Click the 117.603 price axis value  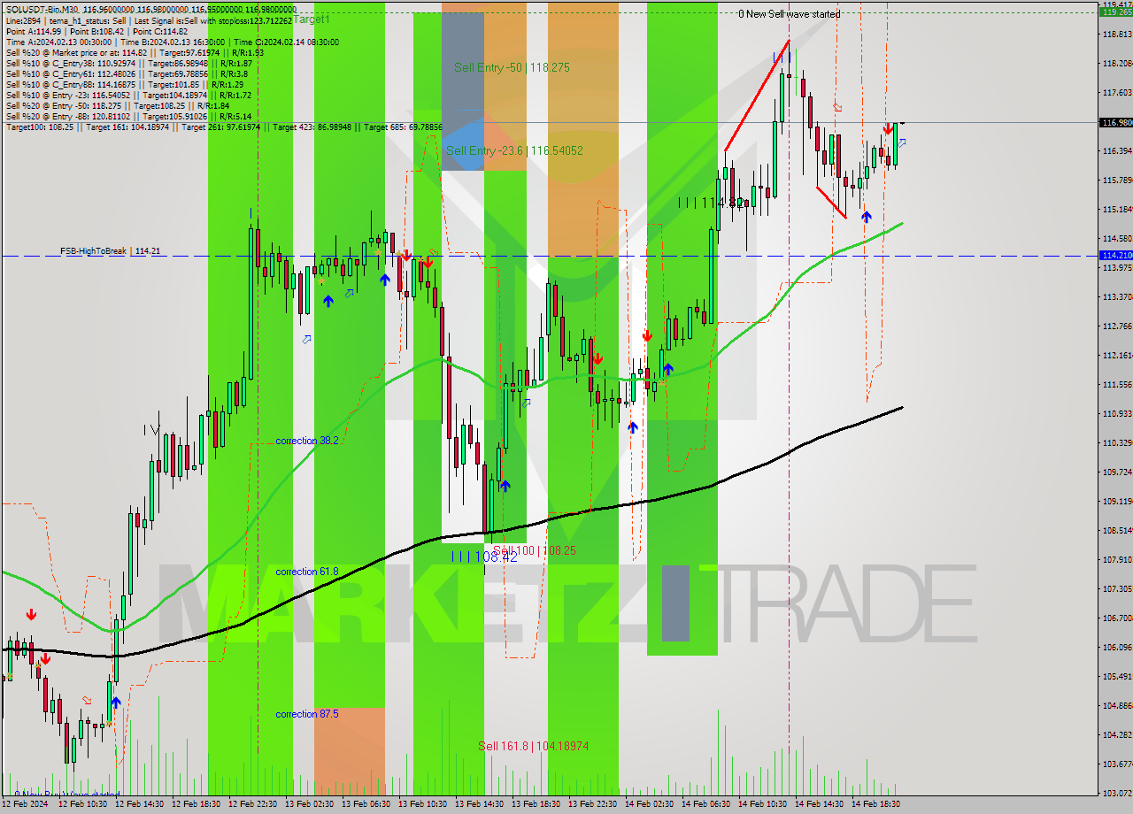tap(1117, 93)
